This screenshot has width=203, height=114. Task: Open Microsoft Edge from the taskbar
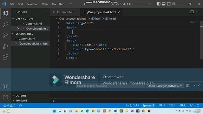point(88,111)
